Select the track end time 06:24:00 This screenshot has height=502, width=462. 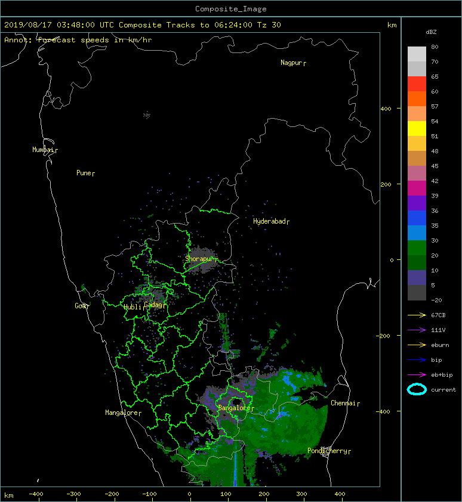coord(233,25)
